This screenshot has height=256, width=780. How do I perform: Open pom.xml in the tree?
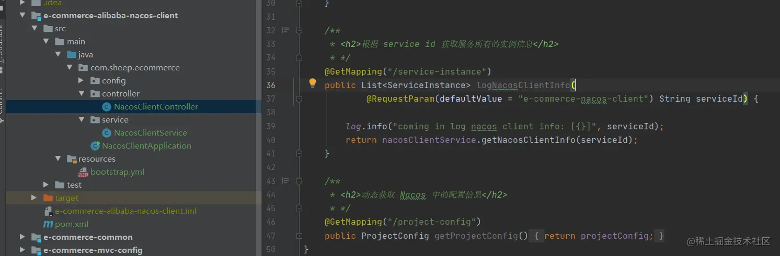coord(72,224)
